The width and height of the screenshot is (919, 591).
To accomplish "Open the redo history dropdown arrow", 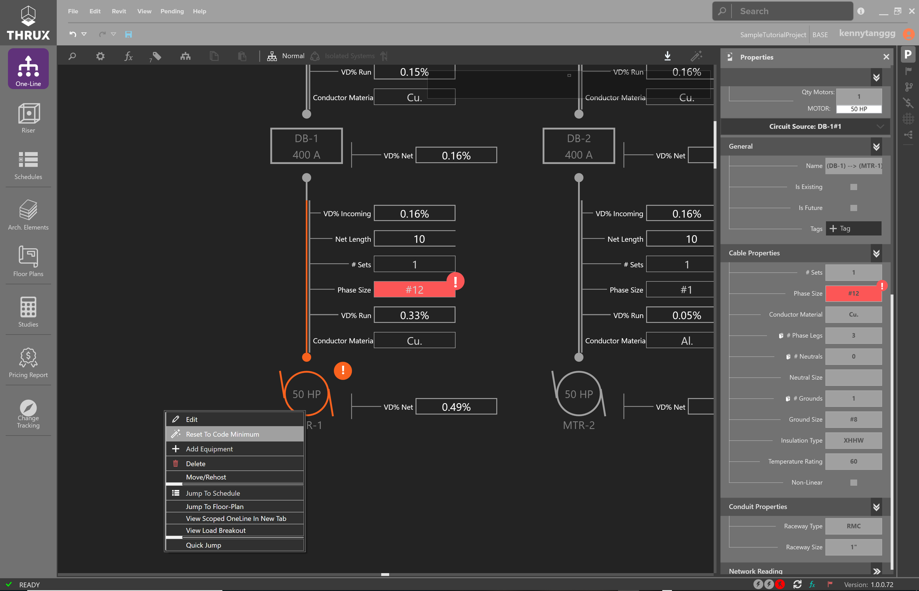I will pos(113,34).
